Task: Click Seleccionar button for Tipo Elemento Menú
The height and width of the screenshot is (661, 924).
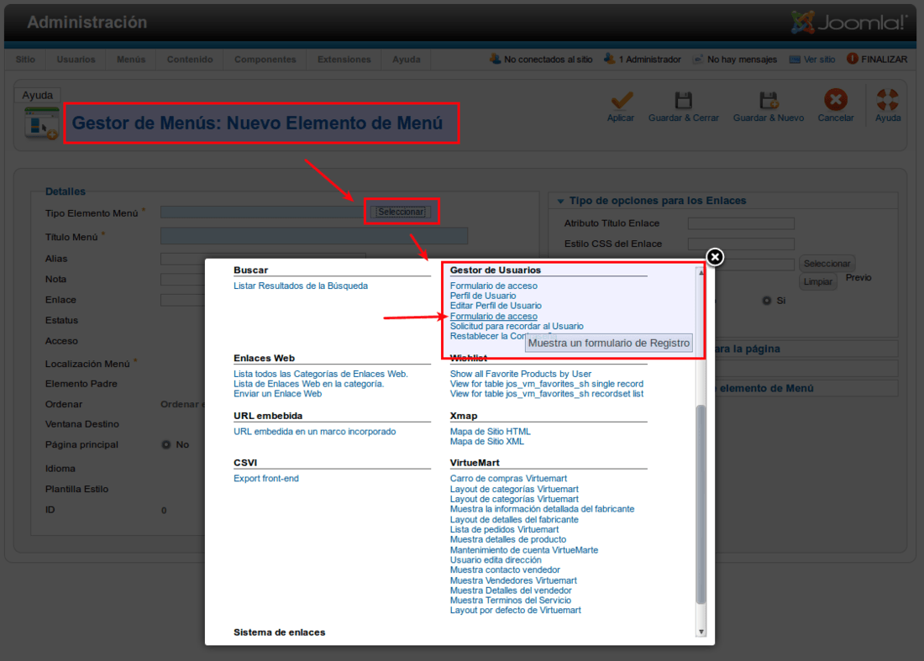Action: pos(401,212)
